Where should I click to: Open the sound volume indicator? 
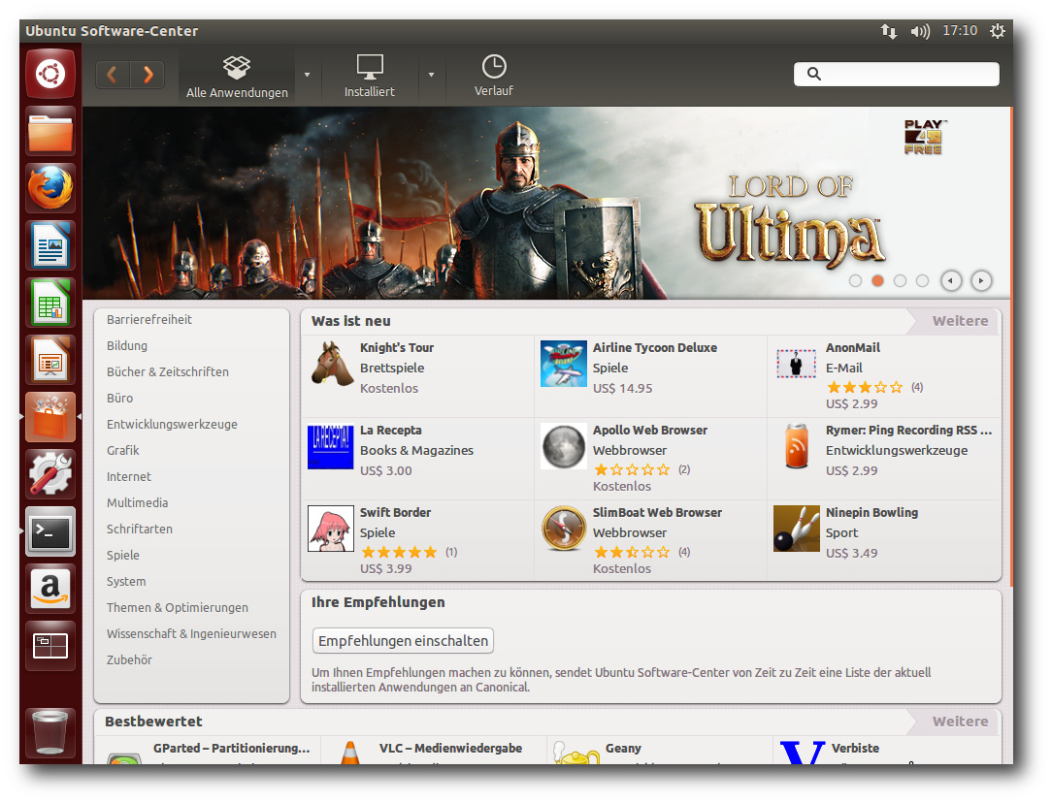pyautogui.click(x=920, y=31)
